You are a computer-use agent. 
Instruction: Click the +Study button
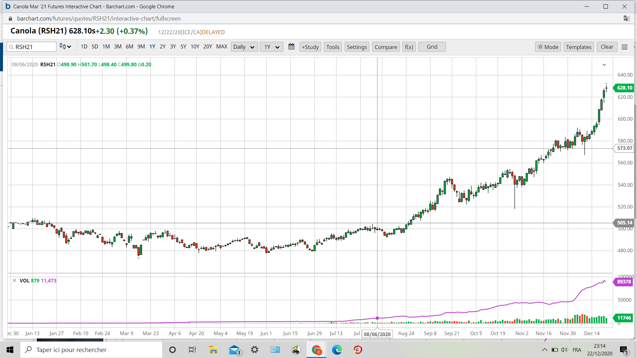[x=310, y=47]
